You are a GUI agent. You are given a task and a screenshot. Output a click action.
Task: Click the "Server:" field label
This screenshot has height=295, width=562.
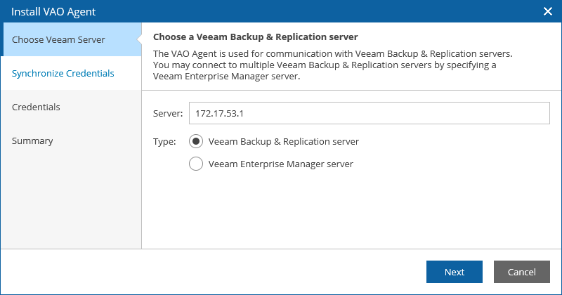[168, 114]
